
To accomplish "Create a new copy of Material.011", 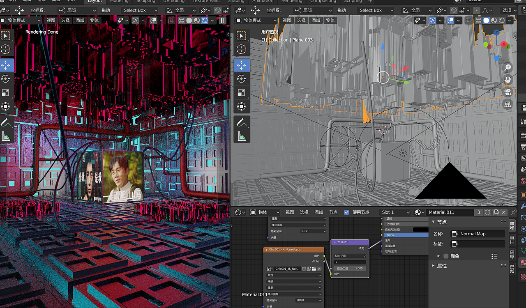I will pyautogui.click(x=496, y=212).
